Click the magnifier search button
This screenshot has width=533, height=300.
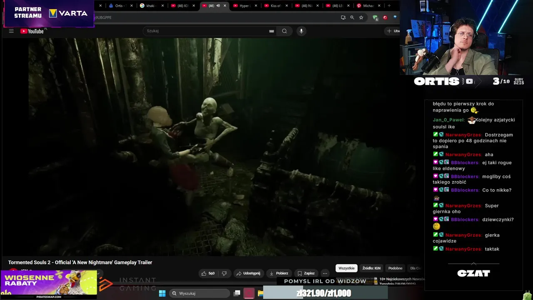[x=284, y=31]
